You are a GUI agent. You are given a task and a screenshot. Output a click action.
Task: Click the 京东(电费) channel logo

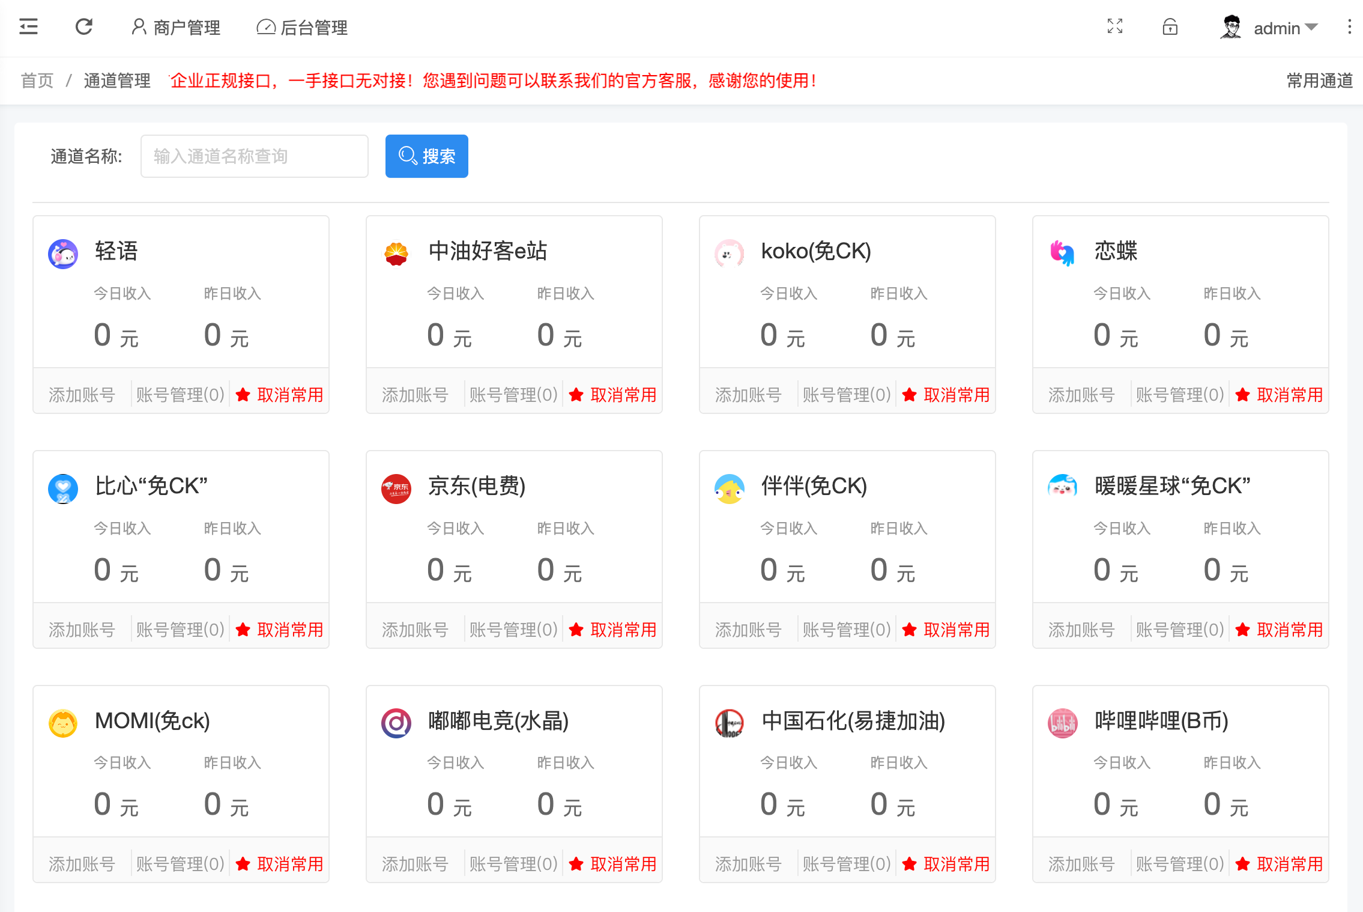tap(396, 489)
